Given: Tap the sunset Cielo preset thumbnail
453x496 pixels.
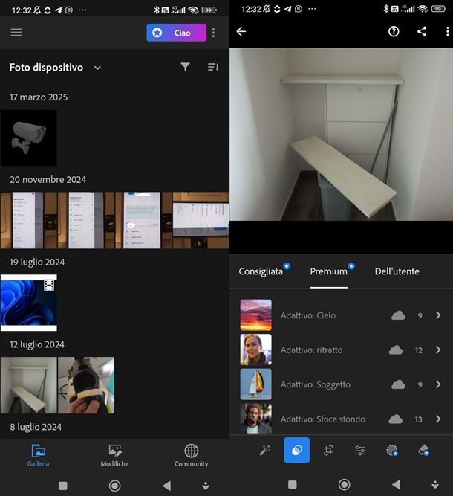Looking at the screenshot, I should pos(256,315).
